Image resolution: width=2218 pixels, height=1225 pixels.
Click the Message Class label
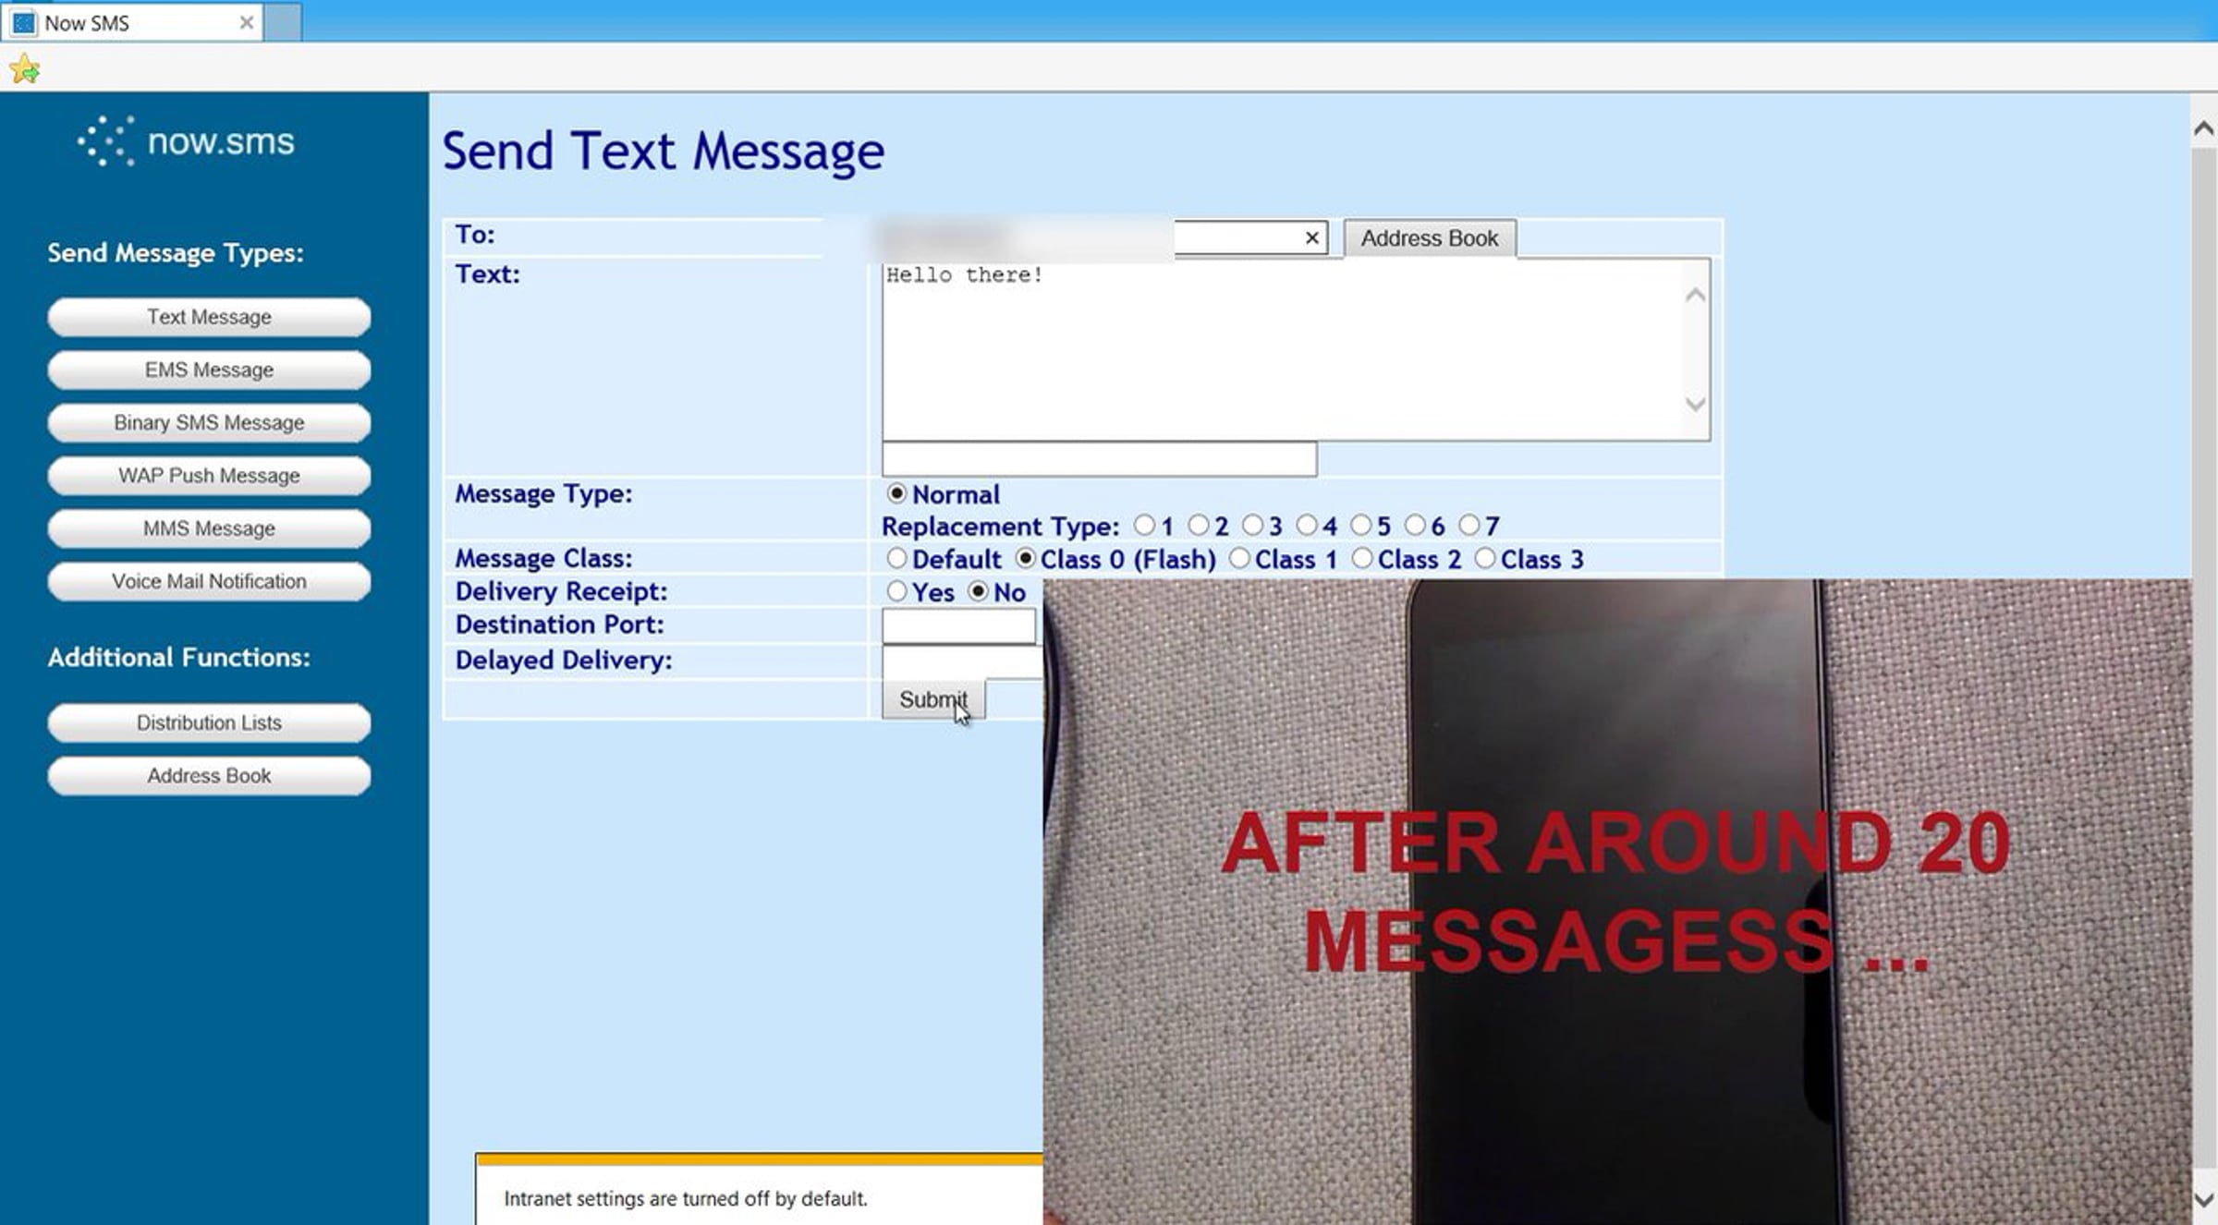[x=543, y=558]
